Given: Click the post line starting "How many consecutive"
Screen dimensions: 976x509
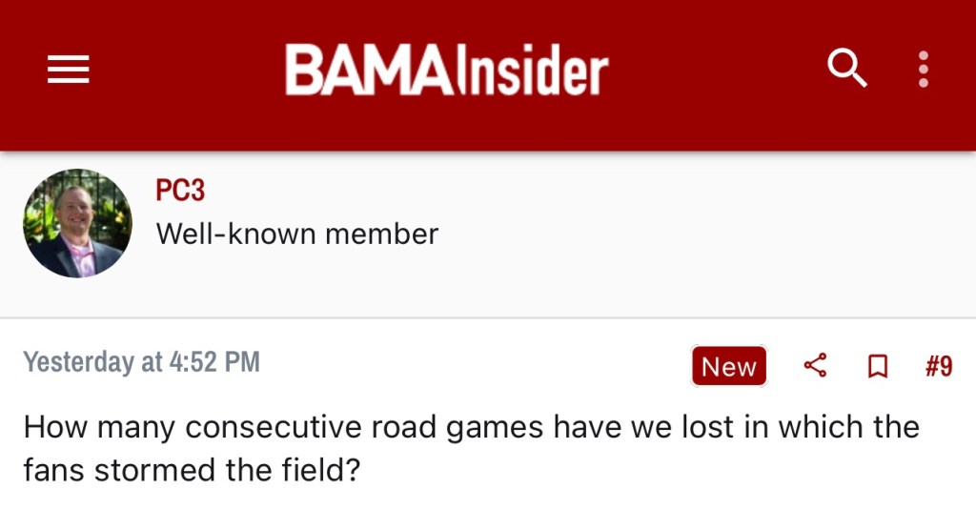Looking at the screenshot, I should pos(471,426).
